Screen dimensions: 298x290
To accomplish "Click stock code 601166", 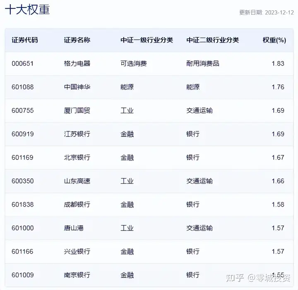I will pyautogui.click(x=22, y=252).
